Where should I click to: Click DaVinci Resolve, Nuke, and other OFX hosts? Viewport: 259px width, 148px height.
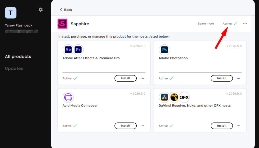195,105
